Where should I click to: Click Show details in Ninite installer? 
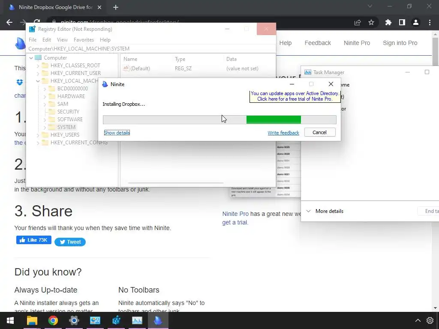[x=117, y=133]
